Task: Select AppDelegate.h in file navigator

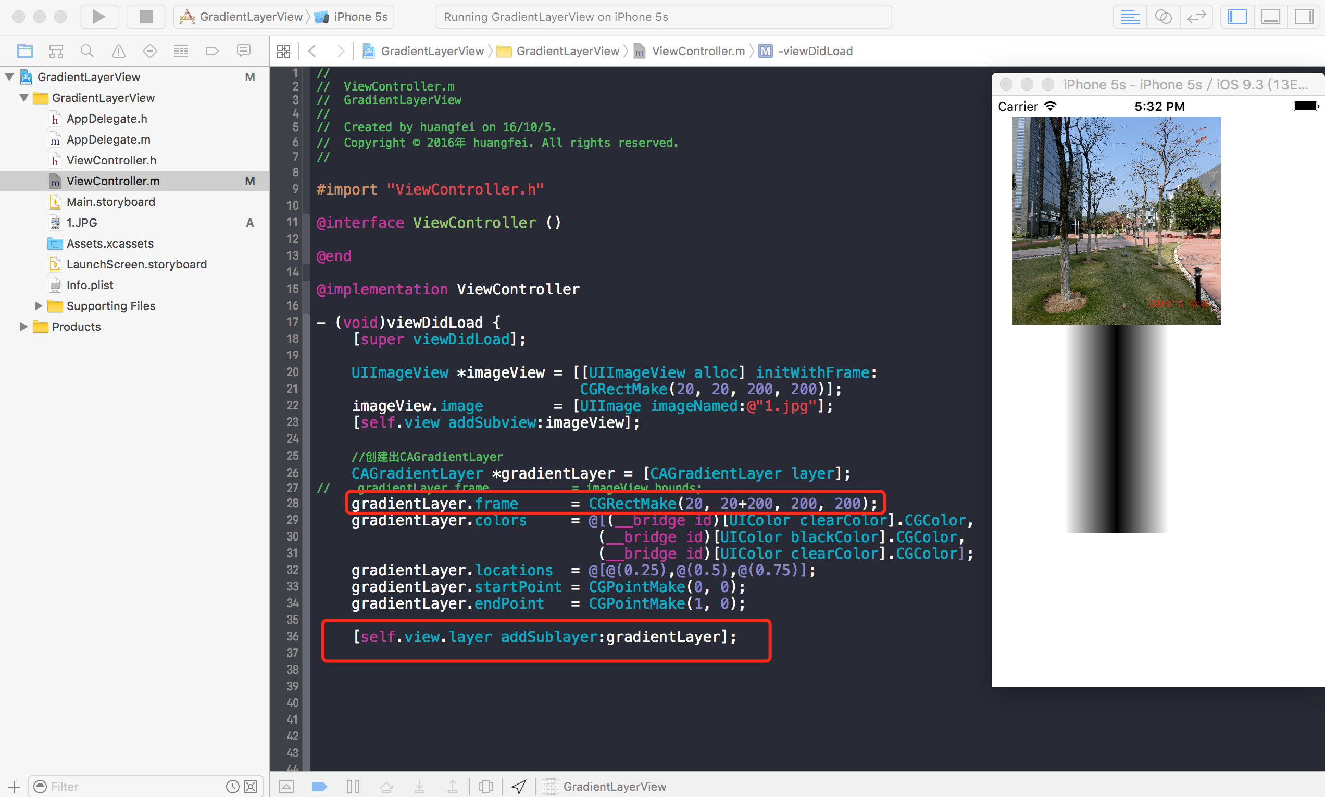Action: pyautogui.click(x=106, y=118)
